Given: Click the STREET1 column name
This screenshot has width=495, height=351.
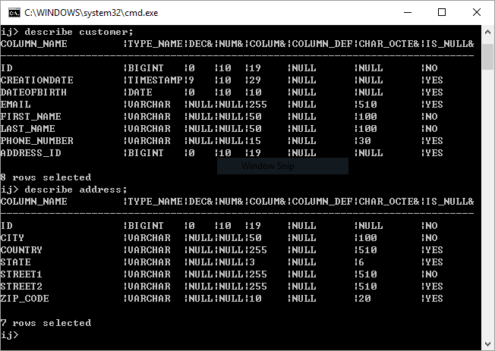Looking at the screenshot, I should pyautogui.click(x=22, y=274).
